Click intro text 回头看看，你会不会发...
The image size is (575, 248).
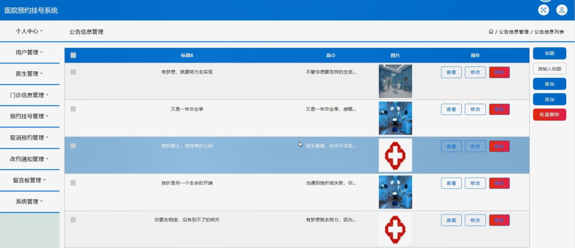[x=331, y=146]
